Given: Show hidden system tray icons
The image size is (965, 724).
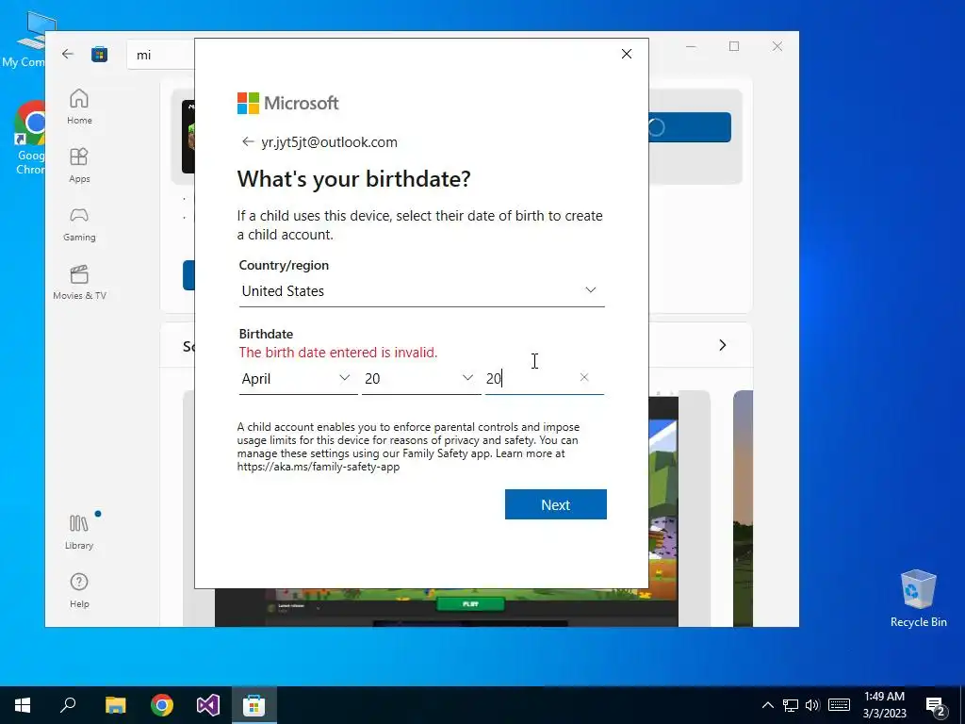Looking at the screenshot, I should pyautogui.click(x=767, y=705).
